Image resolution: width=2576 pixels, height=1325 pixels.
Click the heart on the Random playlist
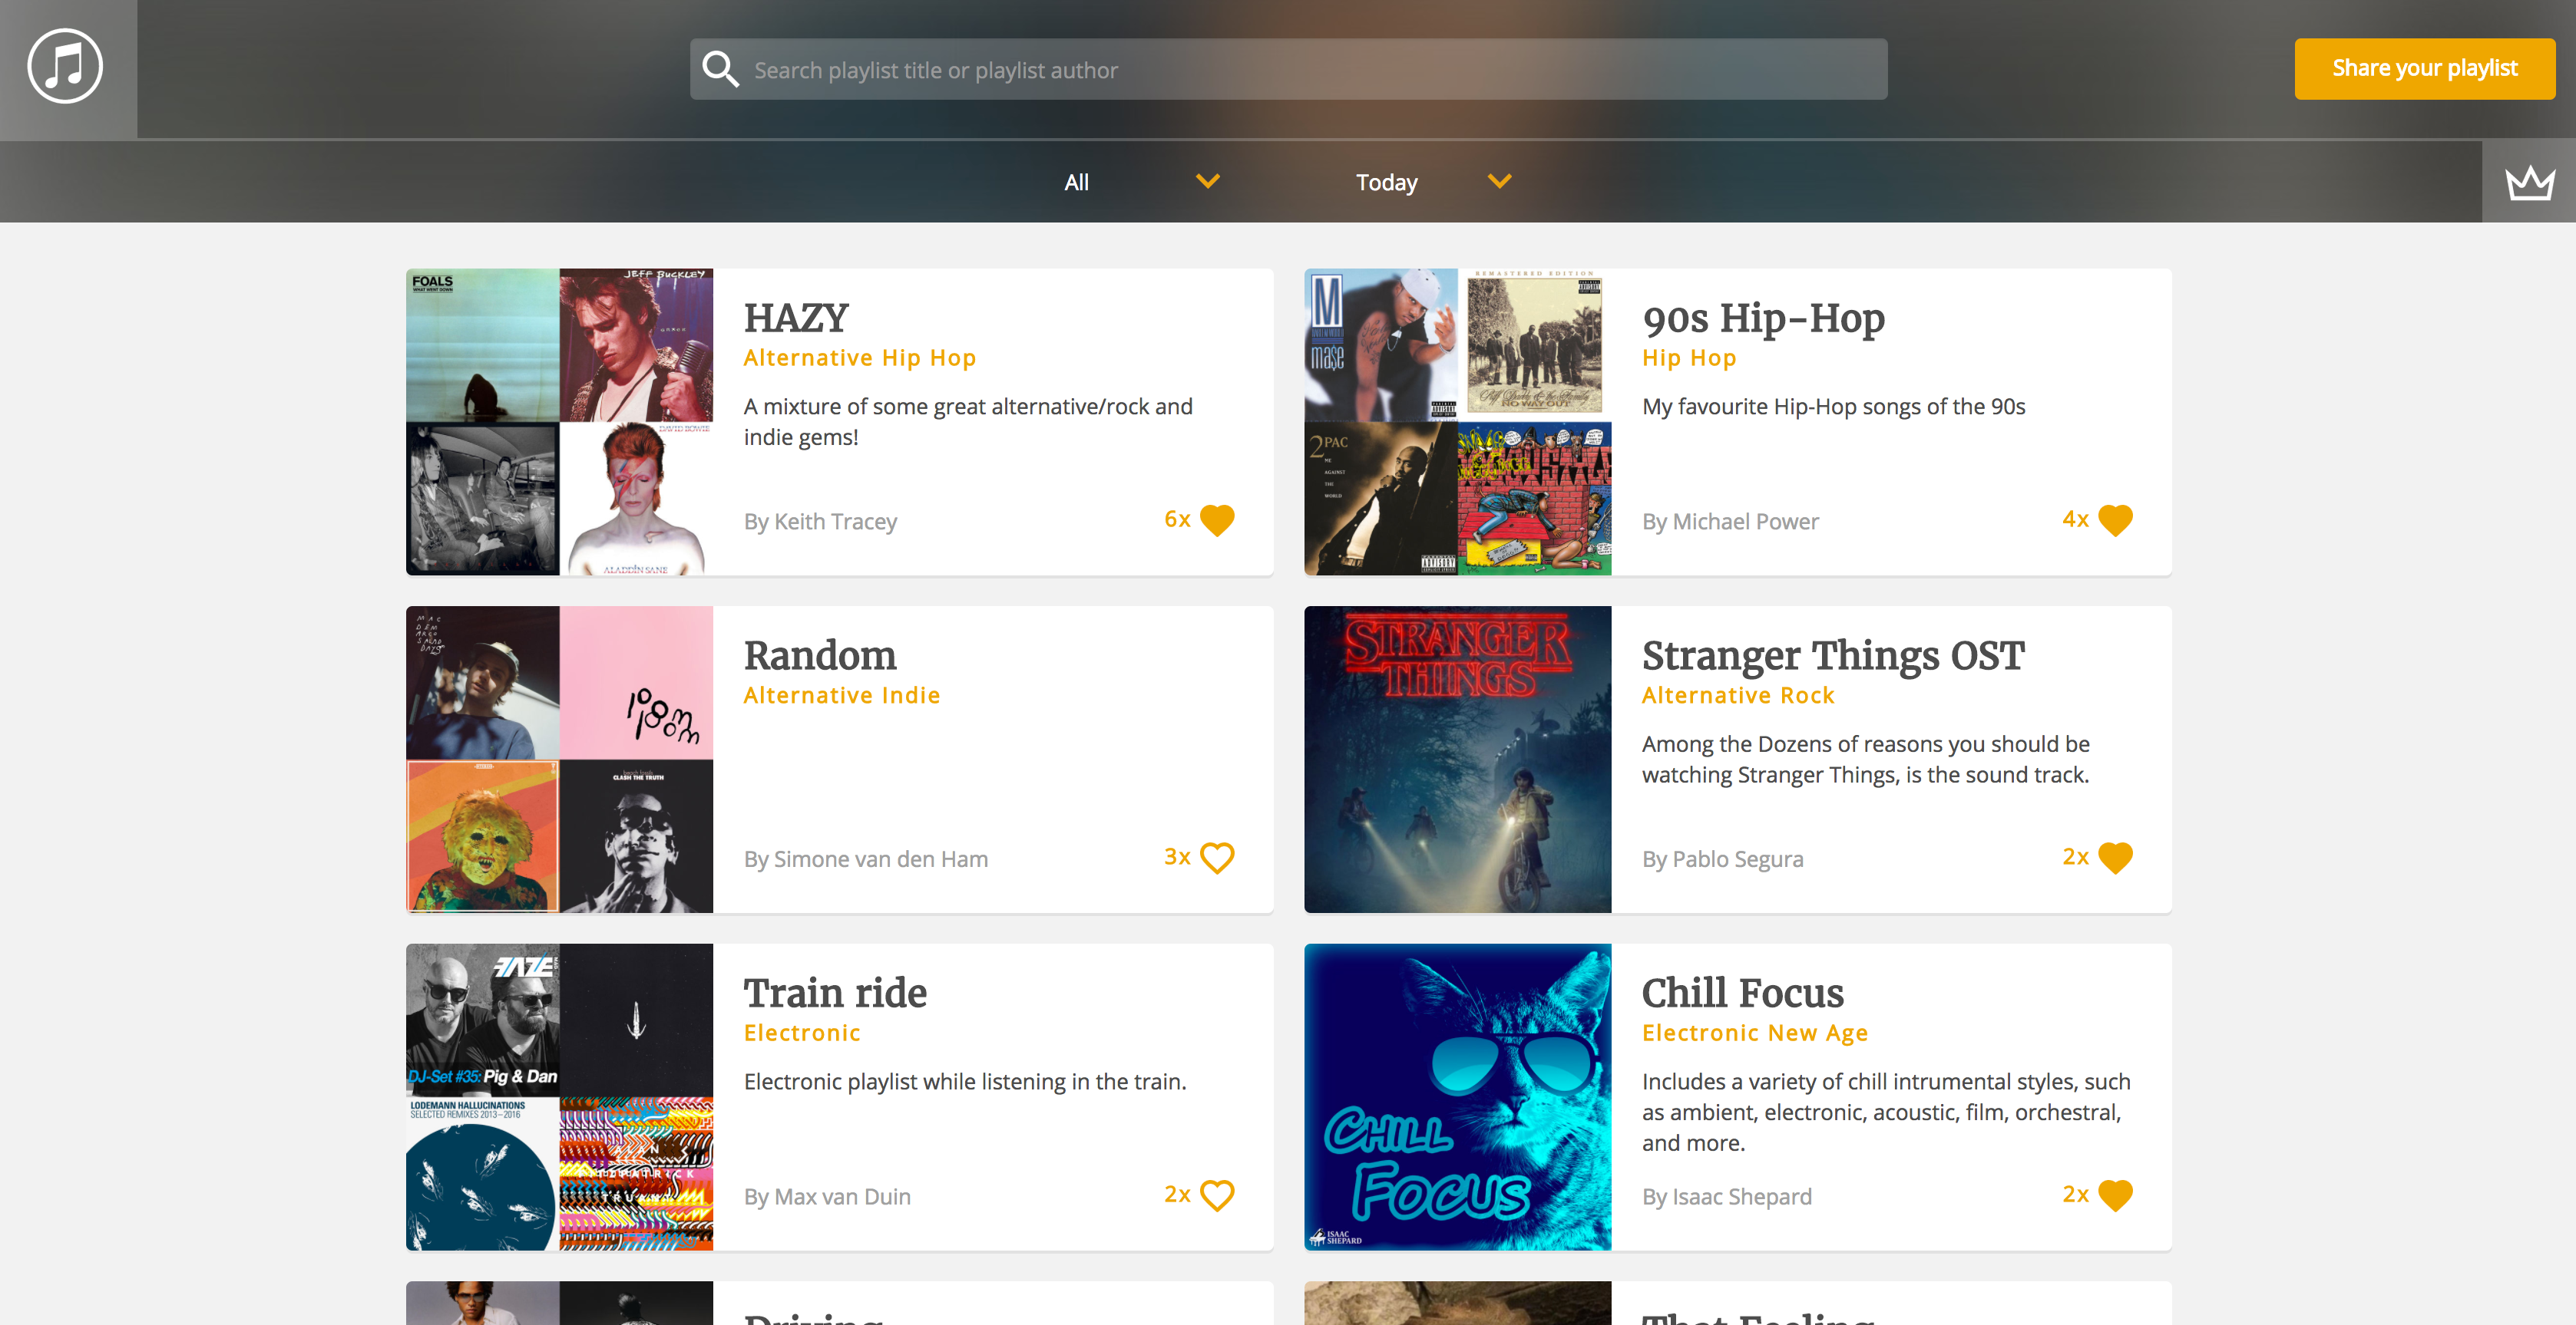[x=1217, y=857]
